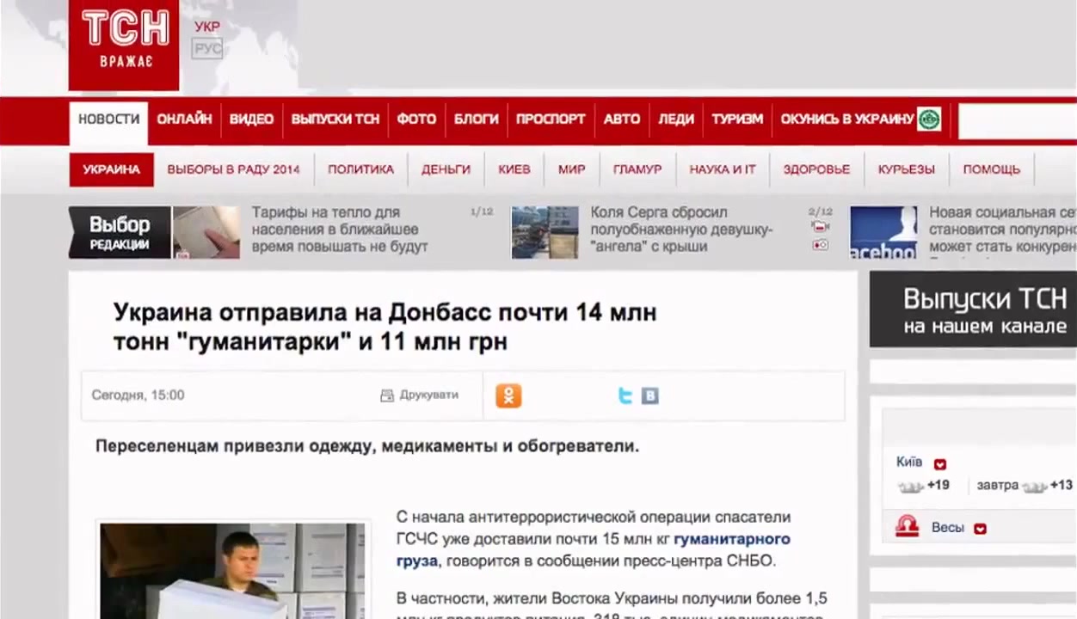Share article on Twitter
Screen dimensions: 1077x619
pyautogui.click(x=625, y=395)
